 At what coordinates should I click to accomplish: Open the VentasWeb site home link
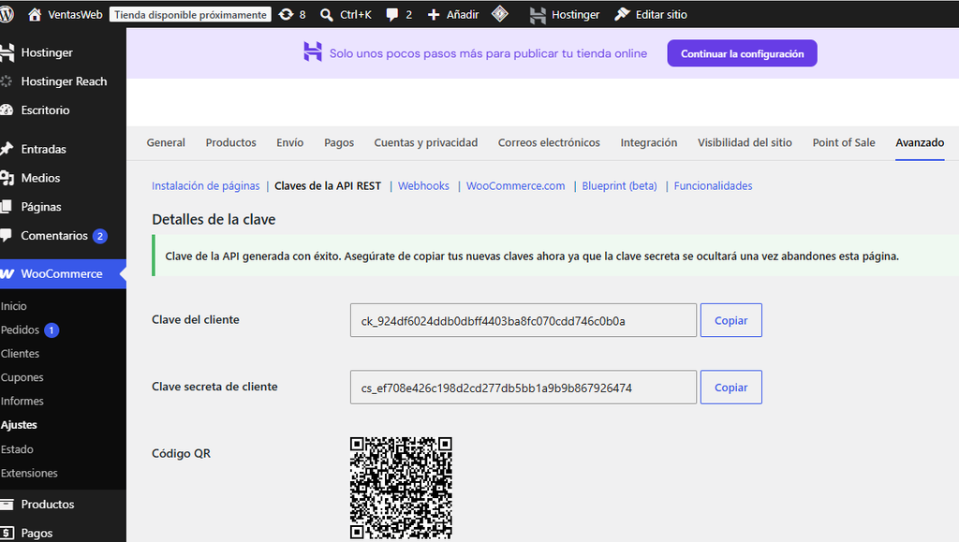[66, 15]
